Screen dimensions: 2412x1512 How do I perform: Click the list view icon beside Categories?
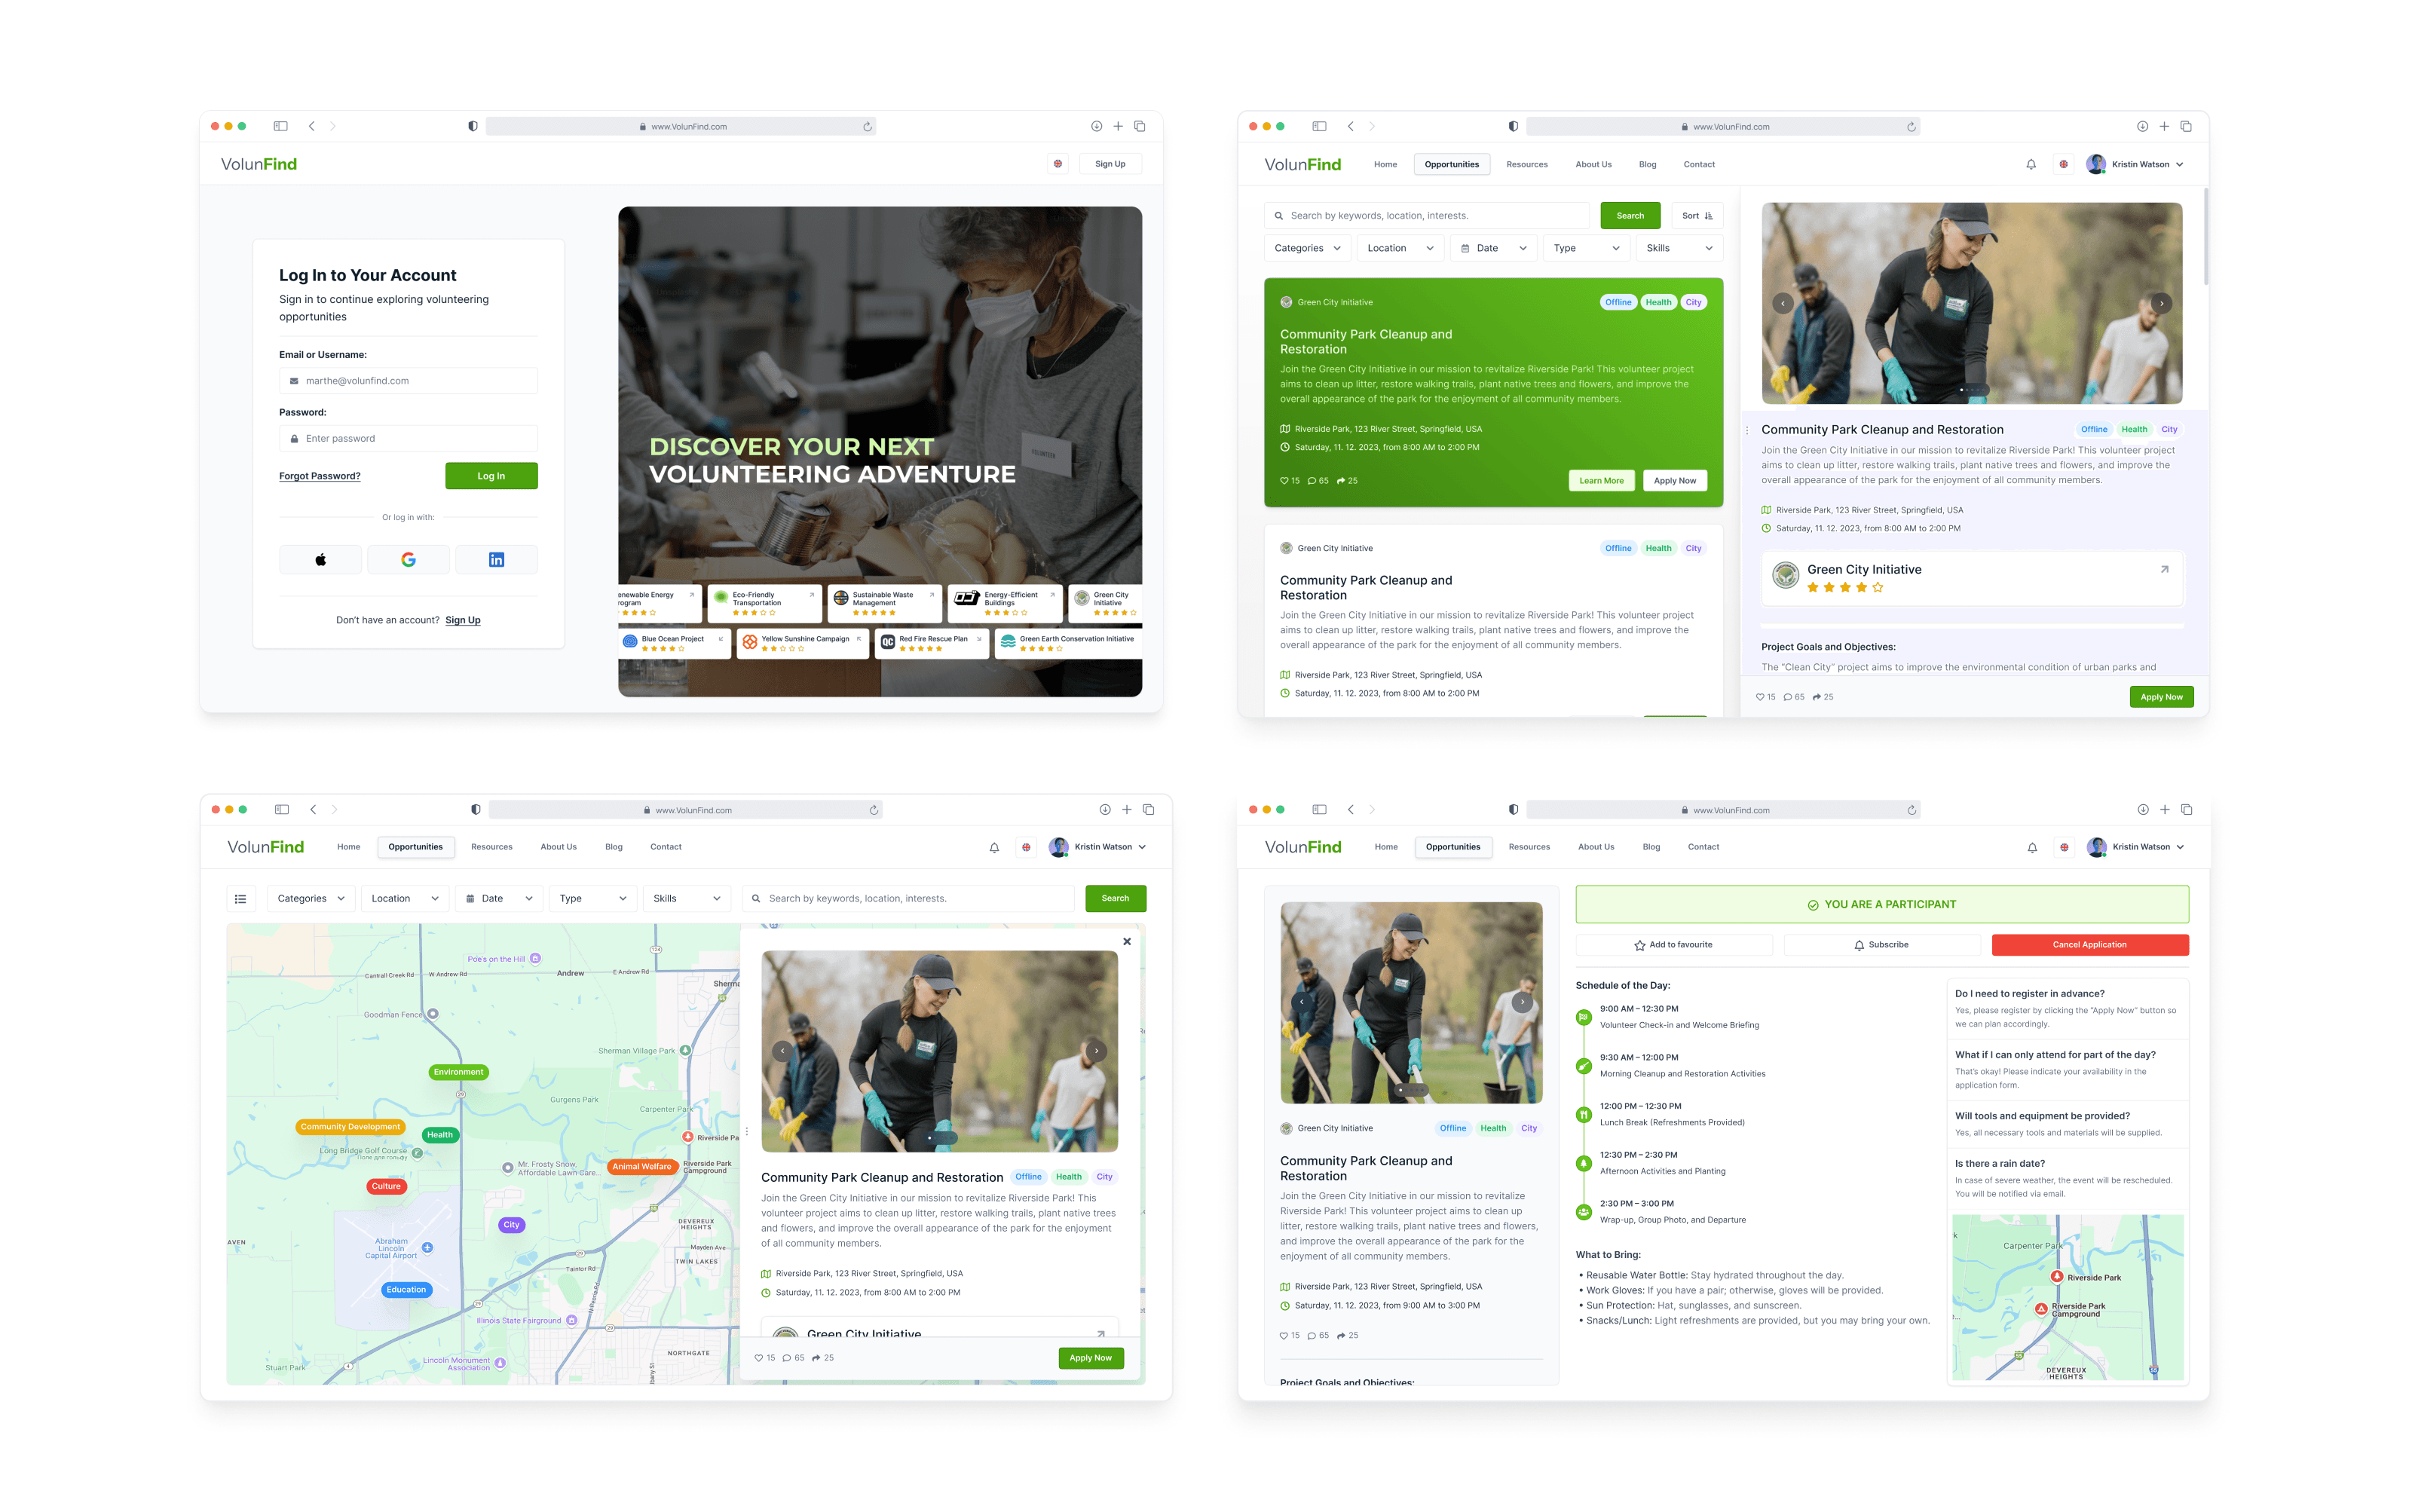240,899
